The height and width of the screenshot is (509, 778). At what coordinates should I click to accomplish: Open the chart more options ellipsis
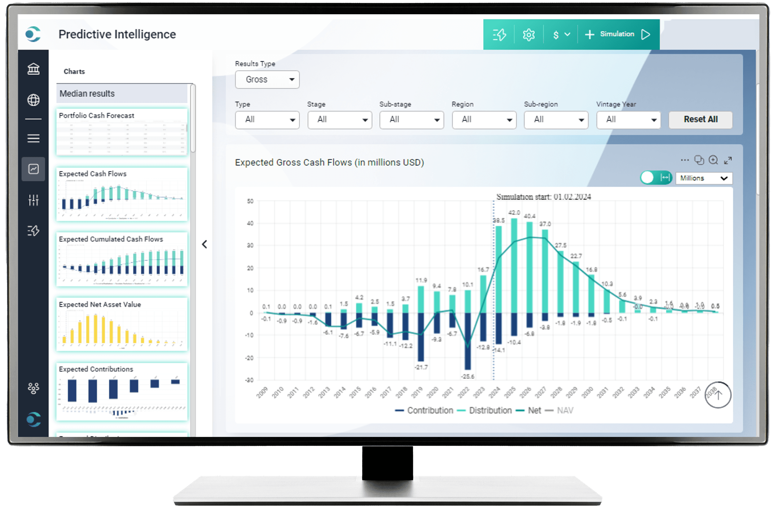coord(685,160)
